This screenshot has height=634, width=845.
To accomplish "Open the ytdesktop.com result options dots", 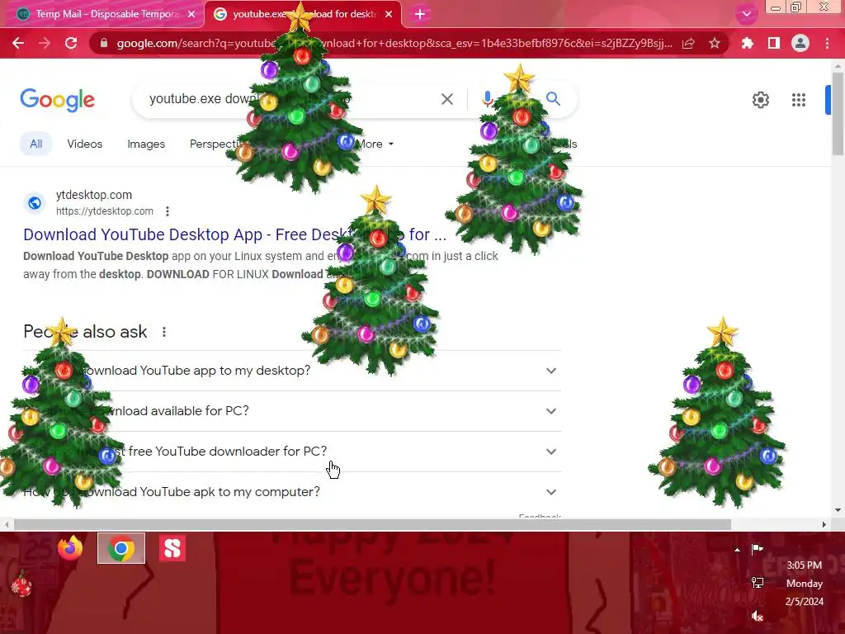I will click(168, 211).
